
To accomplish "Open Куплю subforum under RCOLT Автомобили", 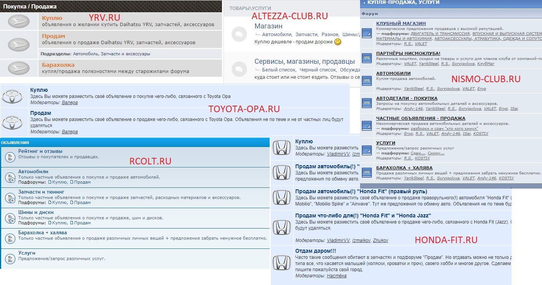I will 60,182.
